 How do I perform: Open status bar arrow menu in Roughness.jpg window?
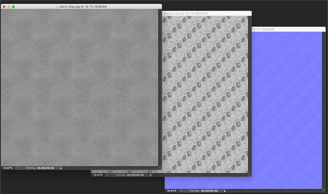pos(151,175)
